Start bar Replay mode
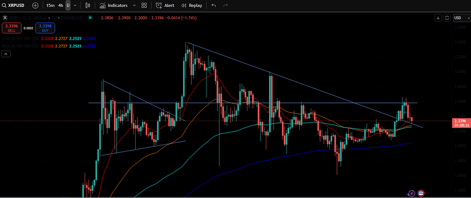Viewport: 471px width, 198px height. 192,6
